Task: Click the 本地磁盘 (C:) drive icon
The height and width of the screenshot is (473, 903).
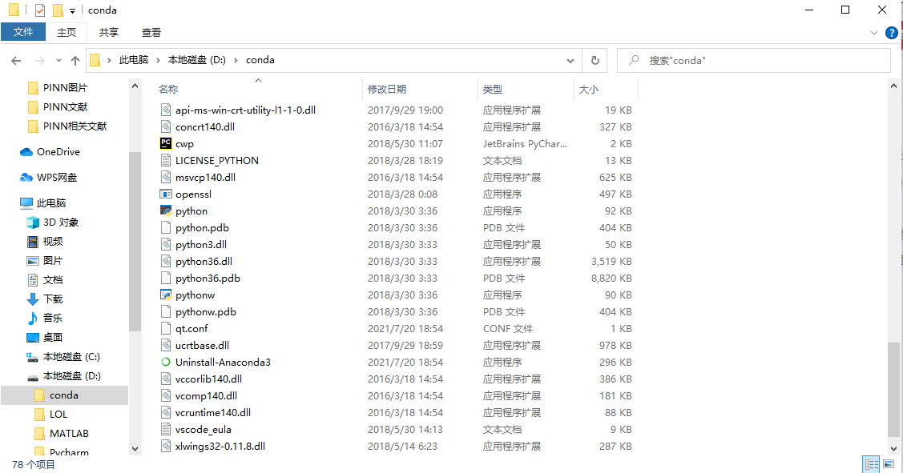Action: [x=33, y=357]
